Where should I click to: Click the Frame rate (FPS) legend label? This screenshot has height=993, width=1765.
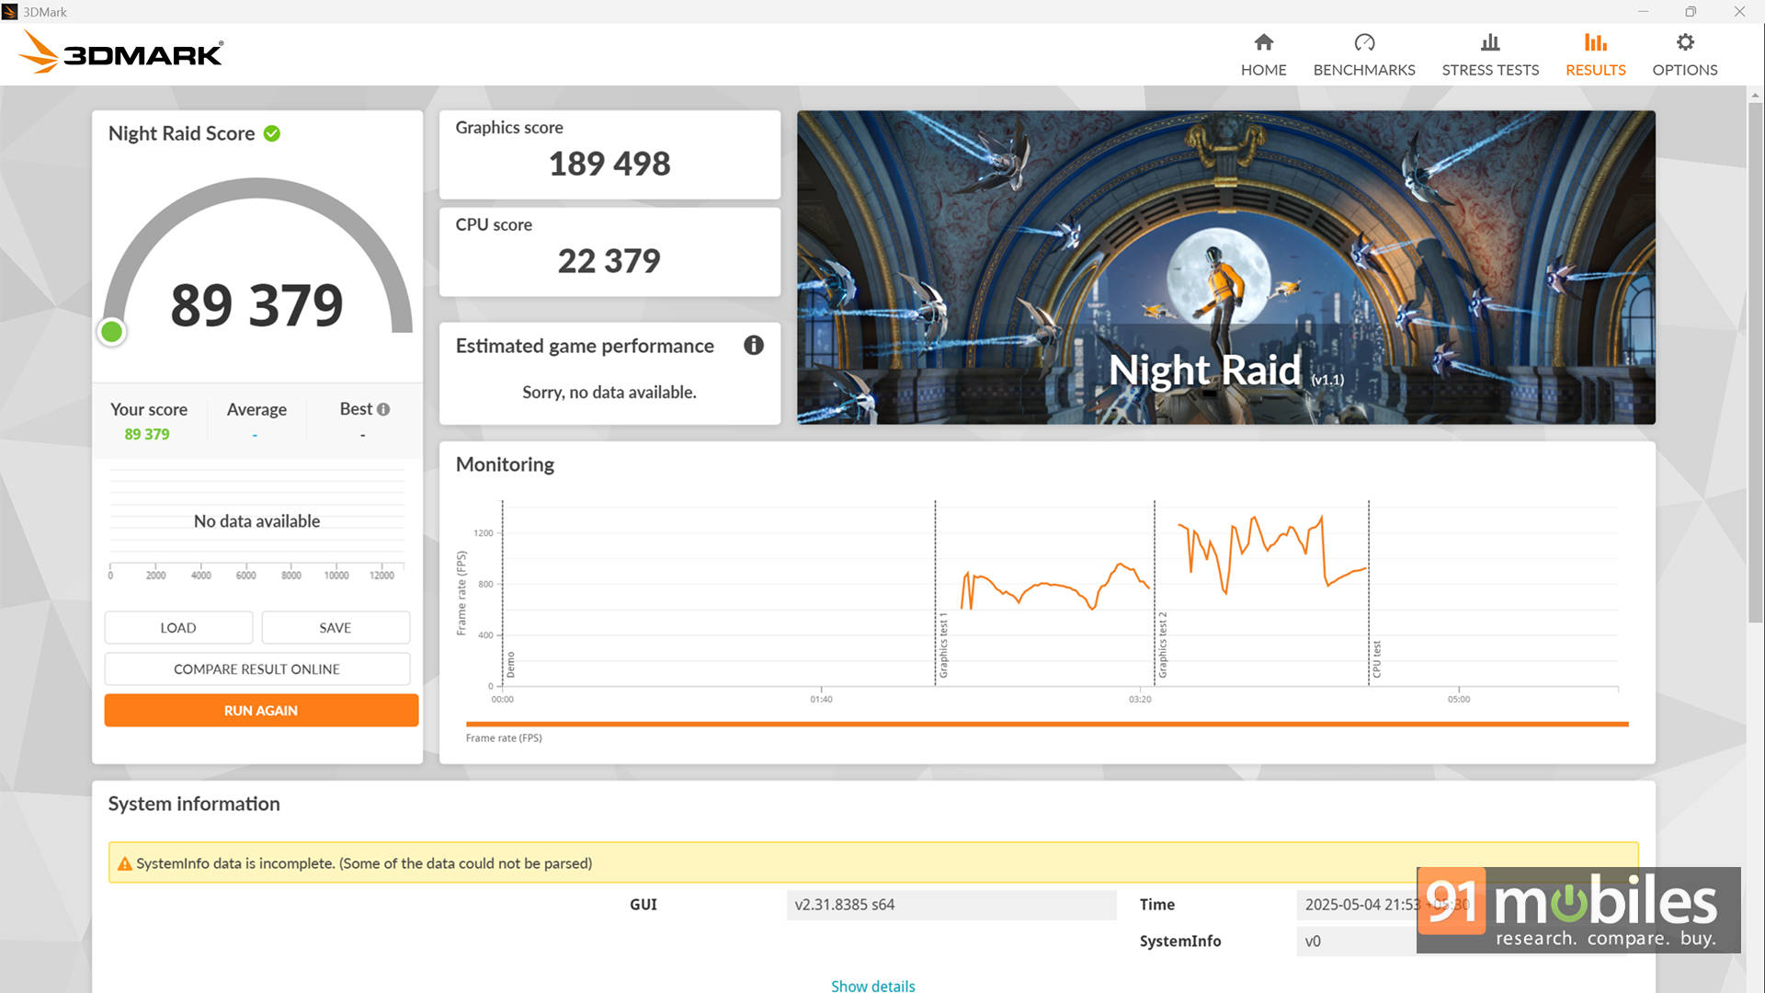504,737
